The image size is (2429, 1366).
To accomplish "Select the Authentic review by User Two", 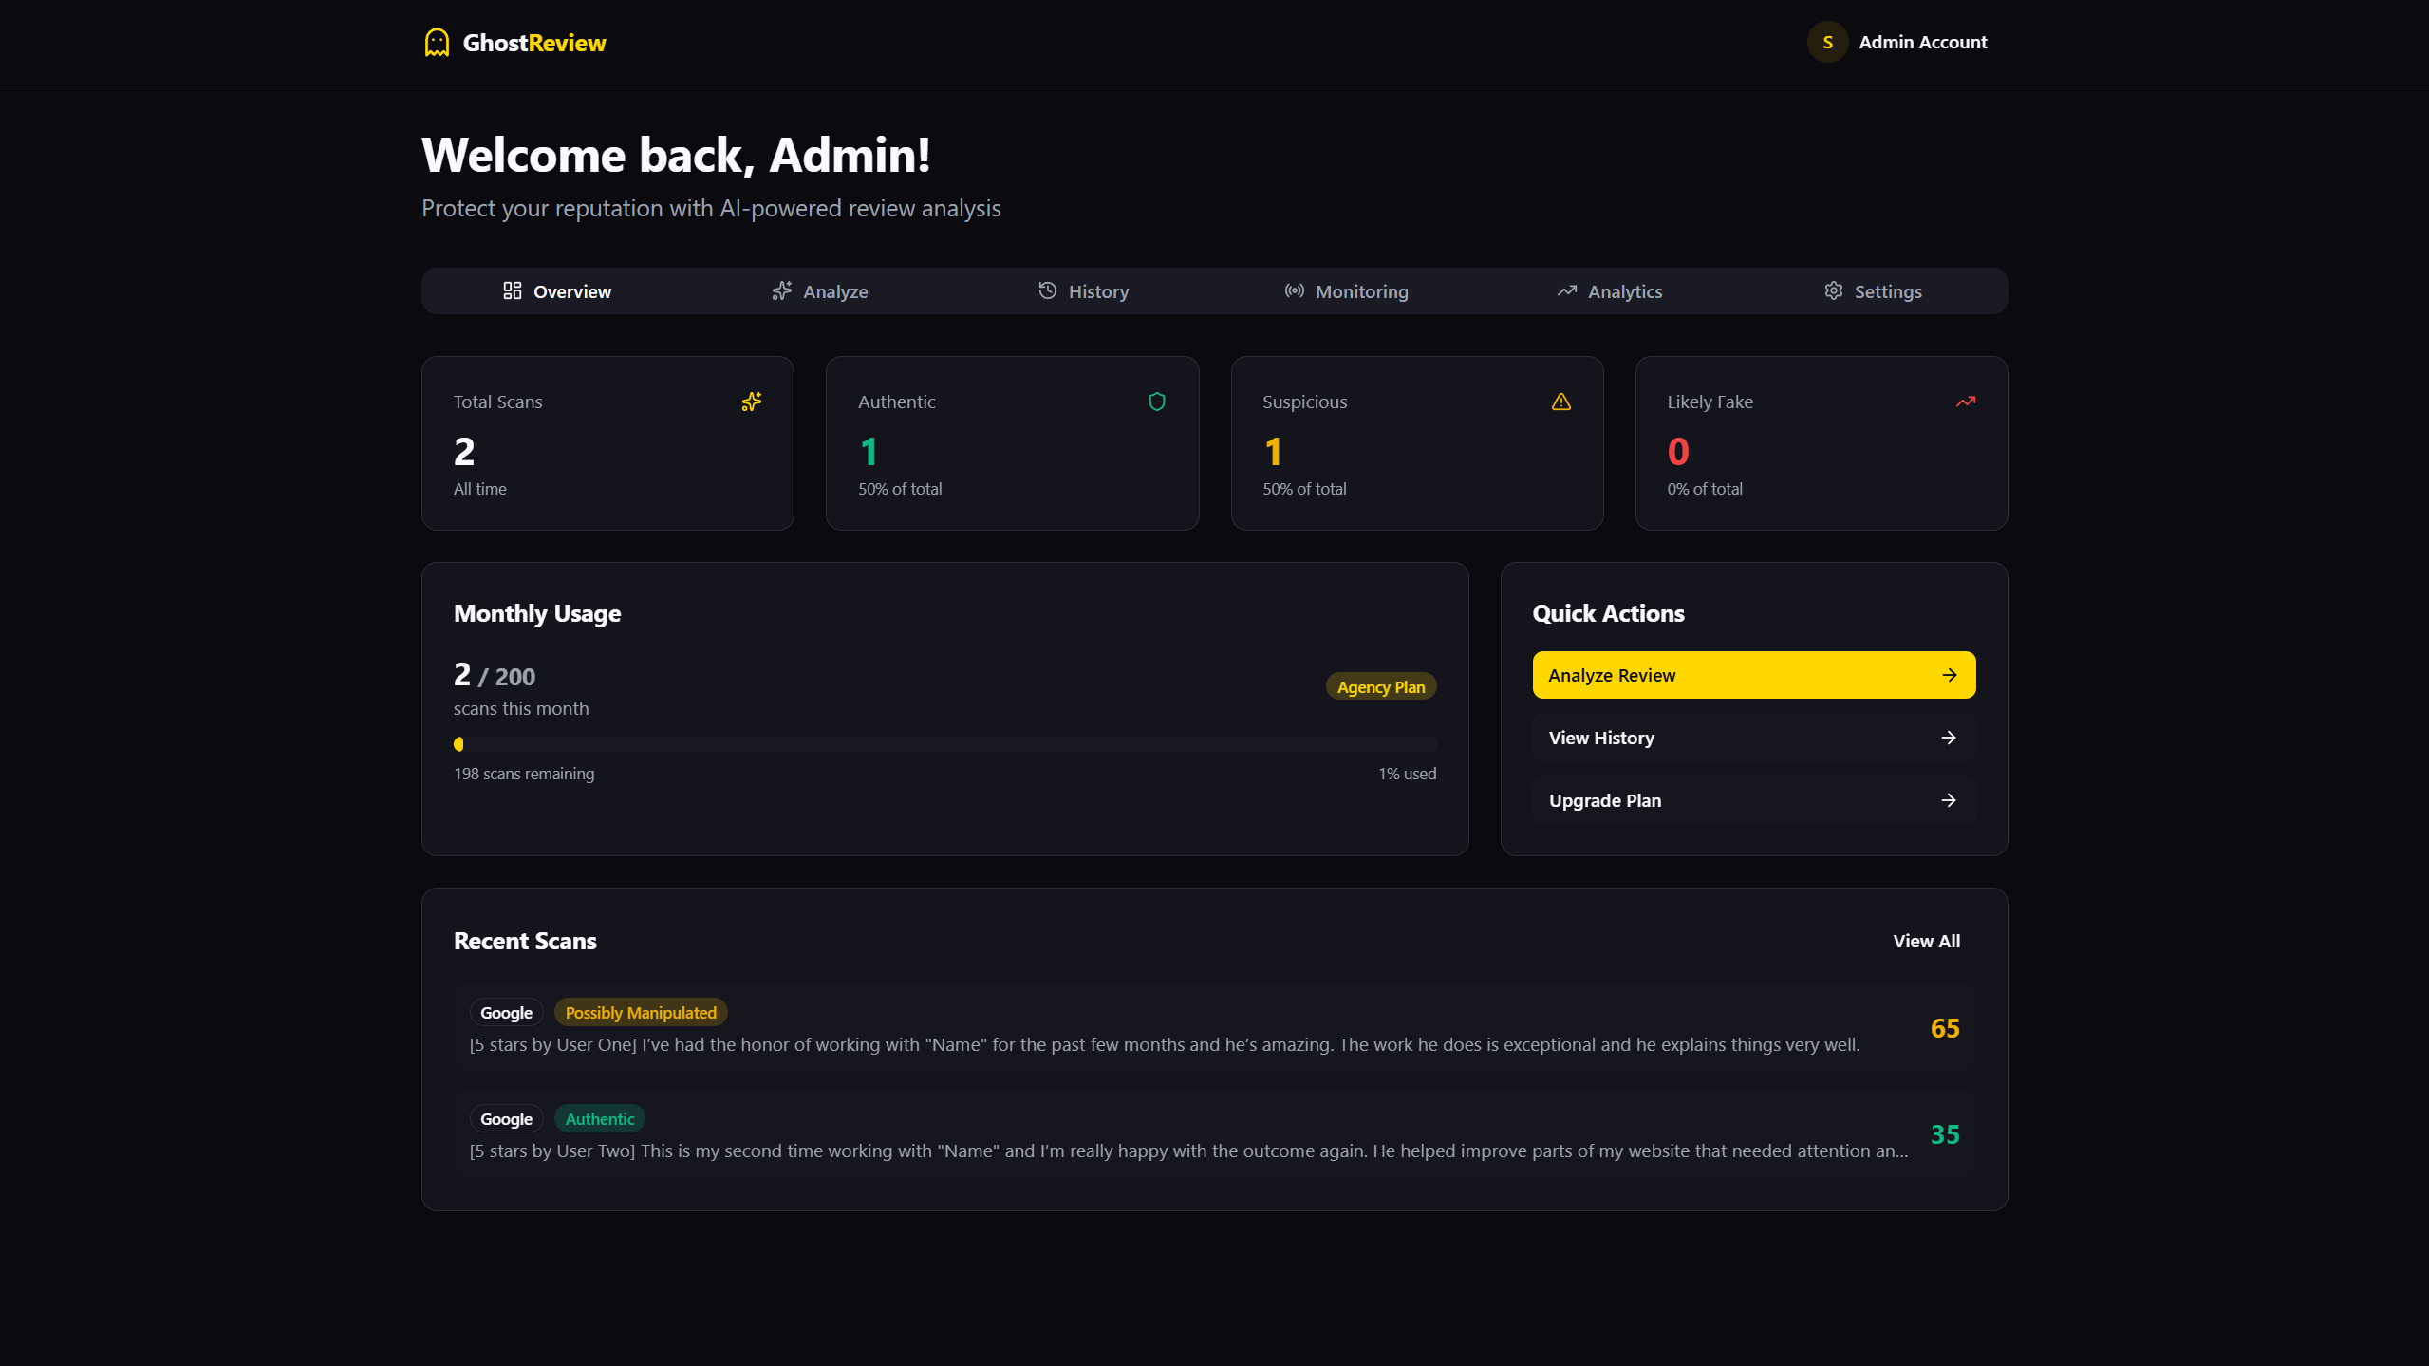I will coord(1213,1135).
